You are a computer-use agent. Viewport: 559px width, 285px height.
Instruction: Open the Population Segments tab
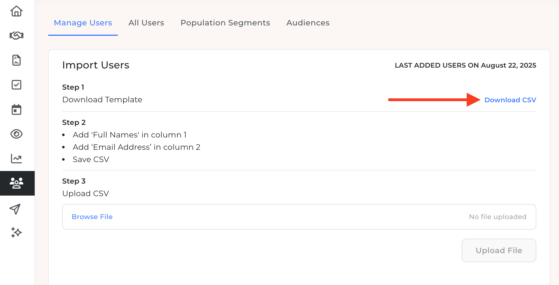(225, 23)
